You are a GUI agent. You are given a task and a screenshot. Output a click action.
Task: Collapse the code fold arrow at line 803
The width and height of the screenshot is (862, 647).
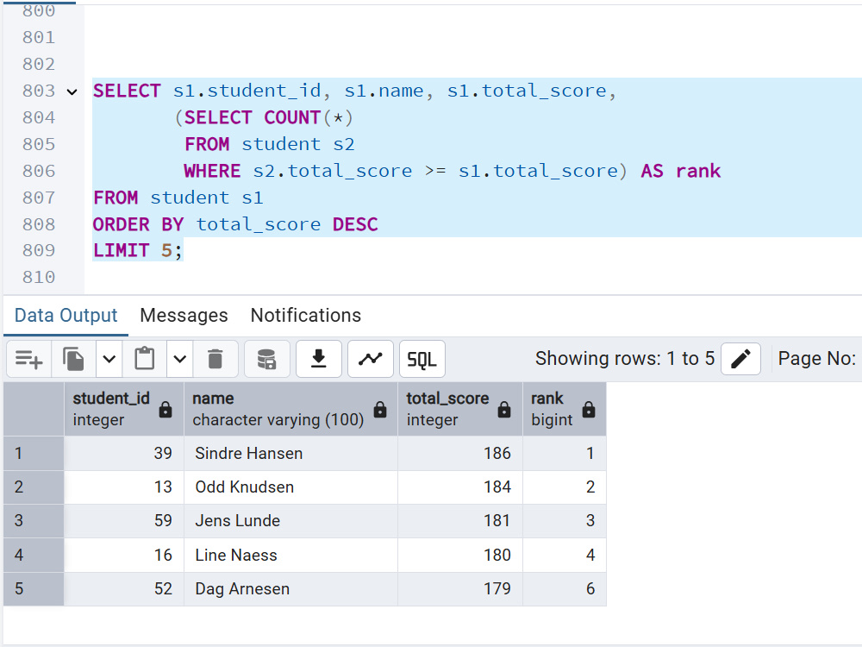coord(72,92)
